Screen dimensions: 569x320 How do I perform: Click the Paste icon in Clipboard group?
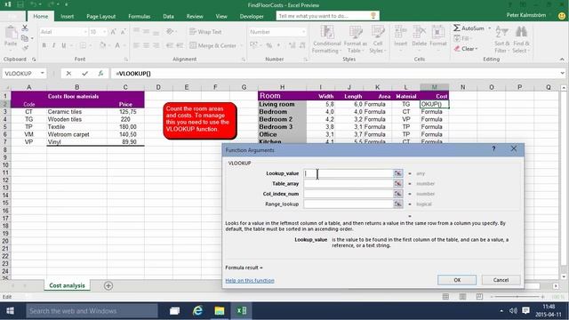(11, 33)
